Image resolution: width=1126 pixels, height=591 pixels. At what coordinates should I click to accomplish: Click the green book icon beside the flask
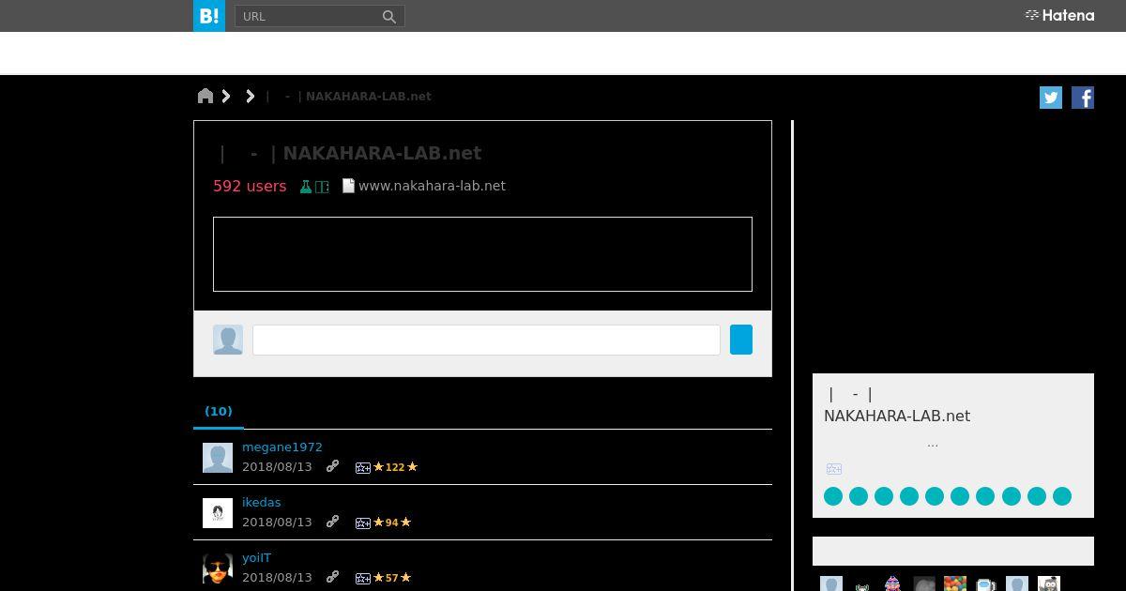[322, 187]
